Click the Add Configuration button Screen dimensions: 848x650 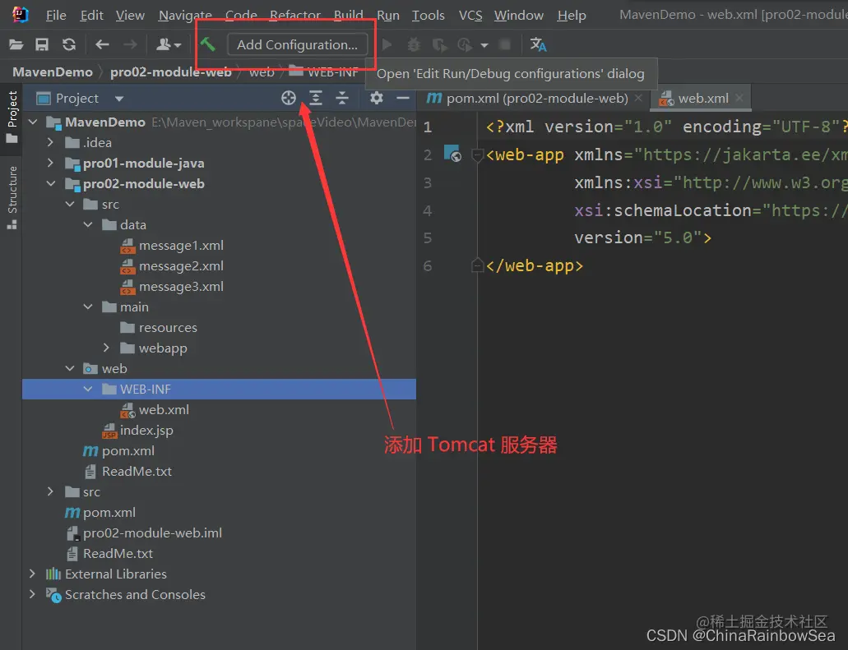pos(298,45)
